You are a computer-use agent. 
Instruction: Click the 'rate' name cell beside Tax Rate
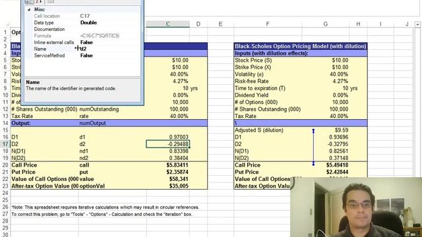click(84, 116)
